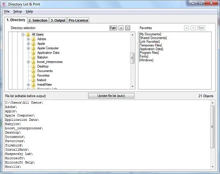Expand the Apple folder node
220x174 pixels.
pyautogui.click(x=28, y=44)
